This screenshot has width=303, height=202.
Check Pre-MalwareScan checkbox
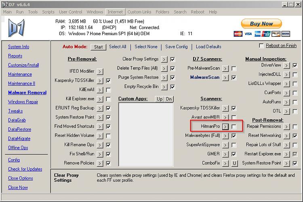coord(234,68)
